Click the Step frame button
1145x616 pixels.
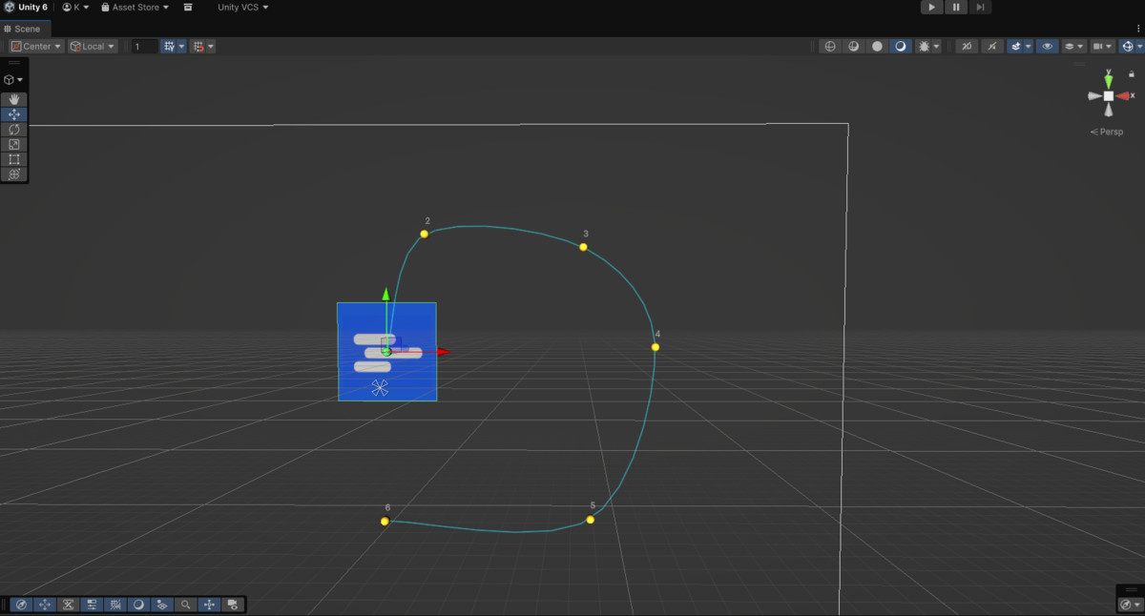pos(980,8)
